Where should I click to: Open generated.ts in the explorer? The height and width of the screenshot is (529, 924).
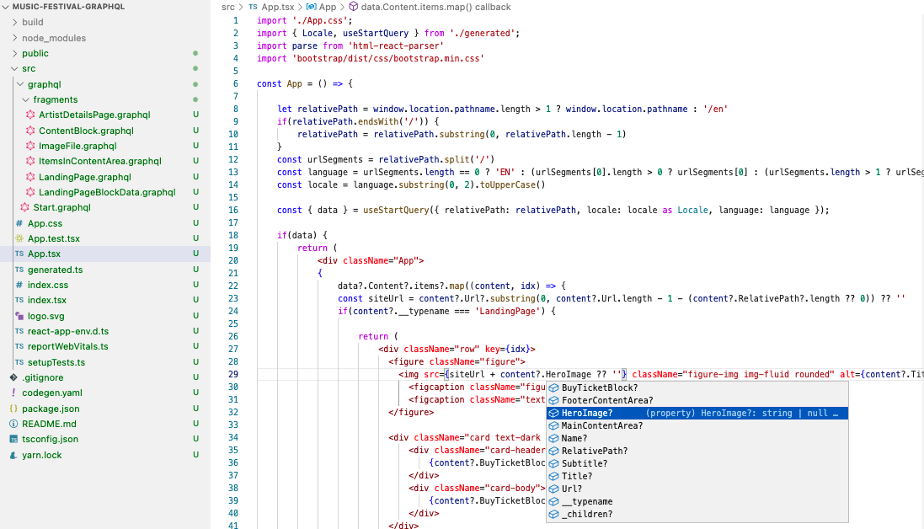coord(55,270)
